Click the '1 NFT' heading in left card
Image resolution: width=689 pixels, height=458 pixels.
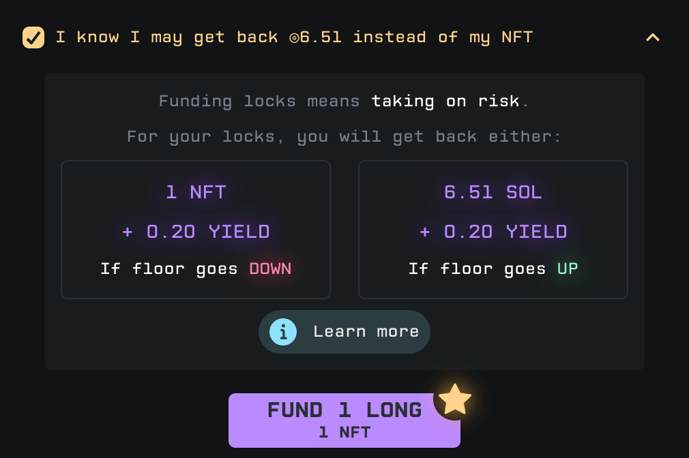(x=196, y=192)
